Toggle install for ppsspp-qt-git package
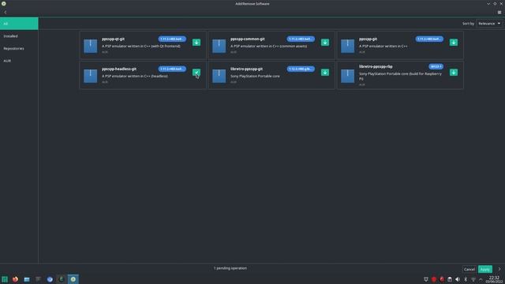The width and height of the screenshot is (505, 284). click(x=196, y=43)
